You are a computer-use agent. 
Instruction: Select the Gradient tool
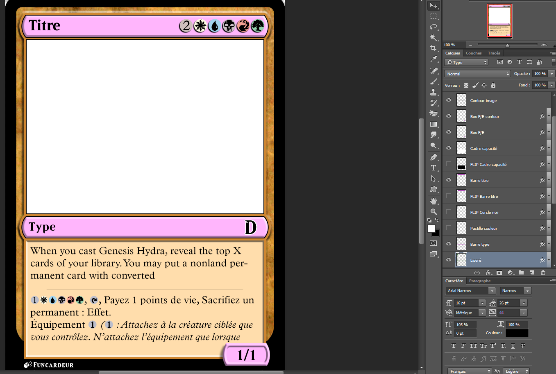(433, 124)
